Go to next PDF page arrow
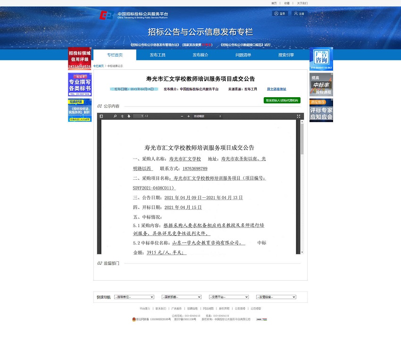Image resolution: width=401 pixels, height=343 pixels. click(x=129, y=116)
